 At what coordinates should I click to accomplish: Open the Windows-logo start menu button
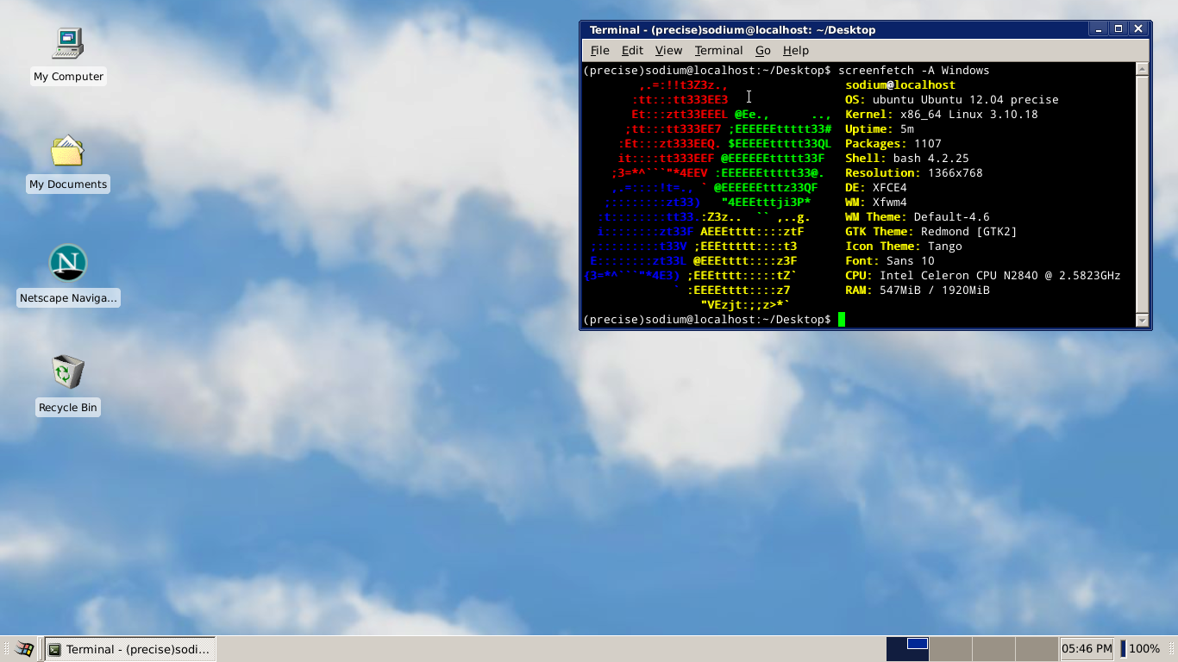(x=23, y=649)
